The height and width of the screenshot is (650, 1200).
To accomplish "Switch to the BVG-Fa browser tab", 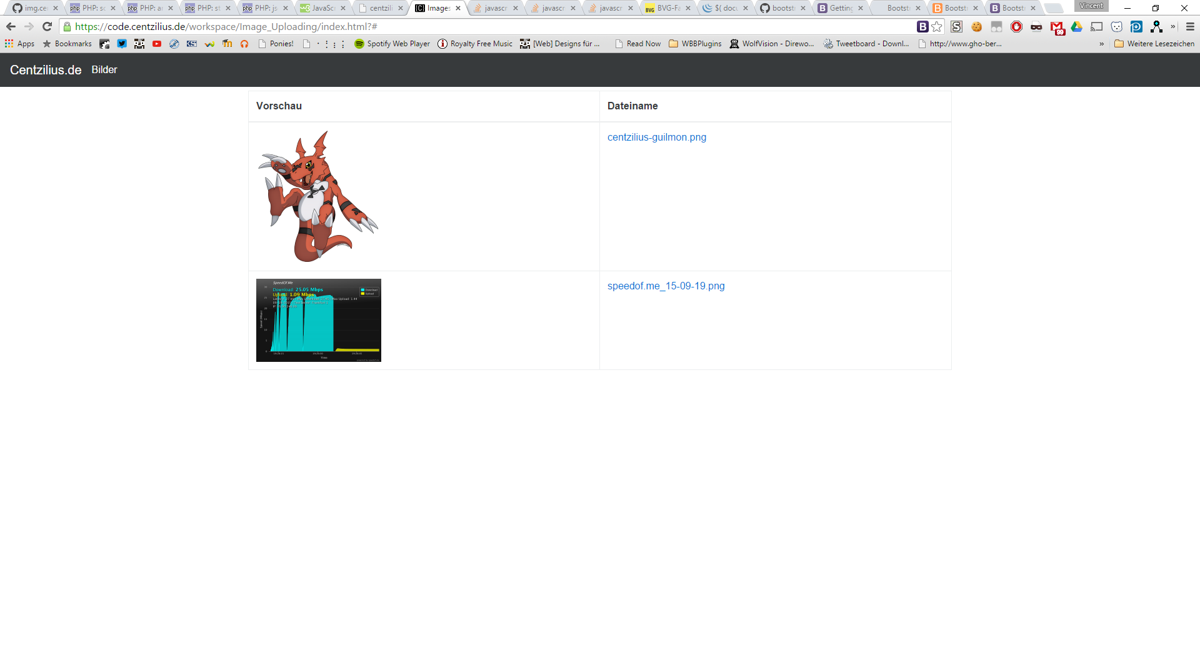I will coord(667,8).
